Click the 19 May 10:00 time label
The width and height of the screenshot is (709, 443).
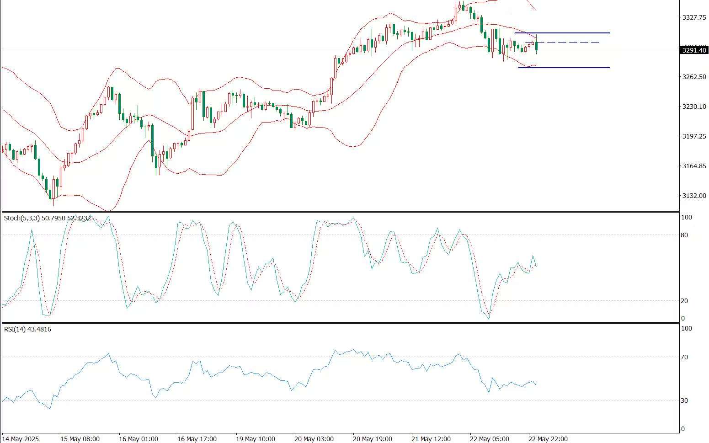click(256, 439)
